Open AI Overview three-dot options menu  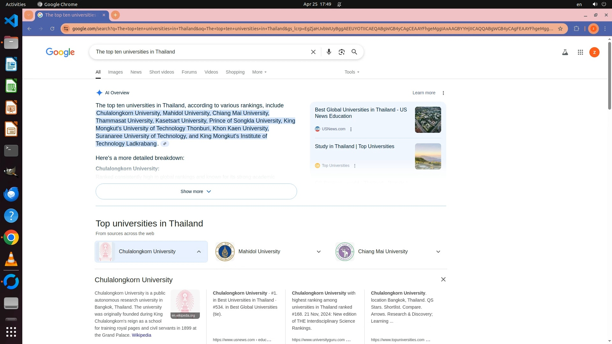[x=443, y=93]
